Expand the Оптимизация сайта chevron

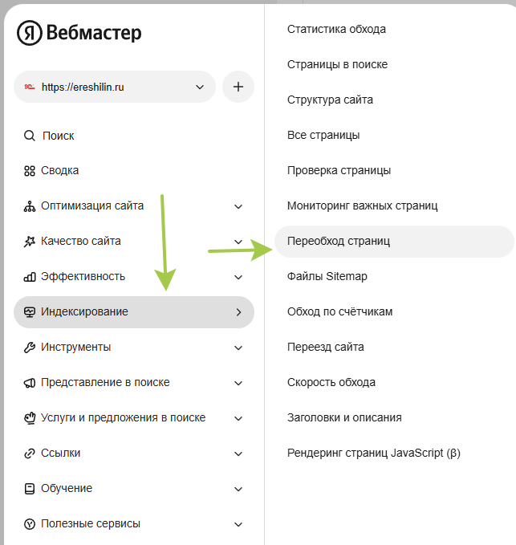[x=238, y=206]
